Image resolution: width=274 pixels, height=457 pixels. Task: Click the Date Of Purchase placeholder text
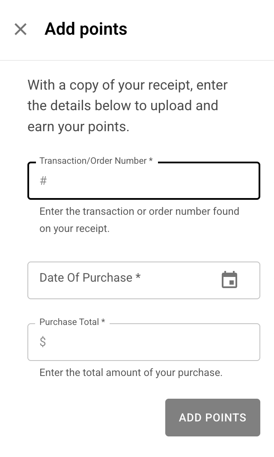86,278
